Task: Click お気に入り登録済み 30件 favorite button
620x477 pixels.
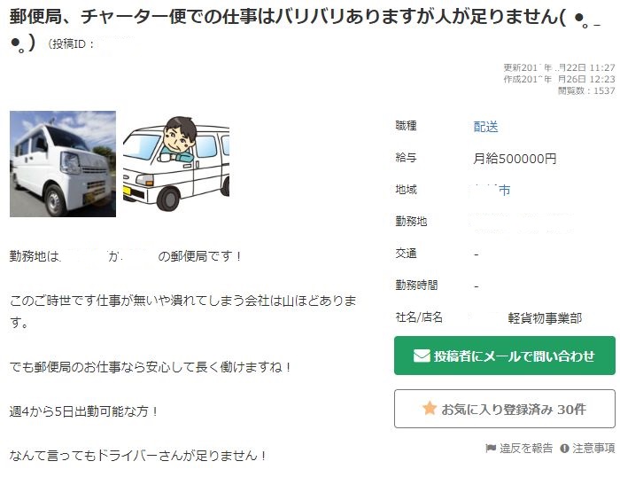Action: coord(505,409)
